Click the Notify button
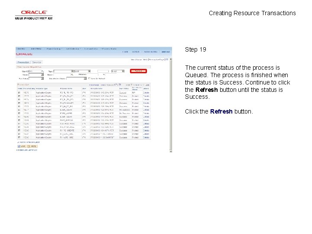This screenshot has height=234, width=312. [x=32, y=146]
